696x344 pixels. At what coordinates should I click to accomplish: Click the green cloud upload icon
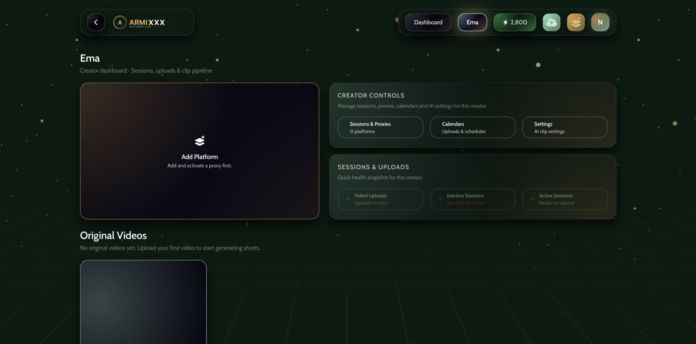pyautogui.click(x=551, y=22)
